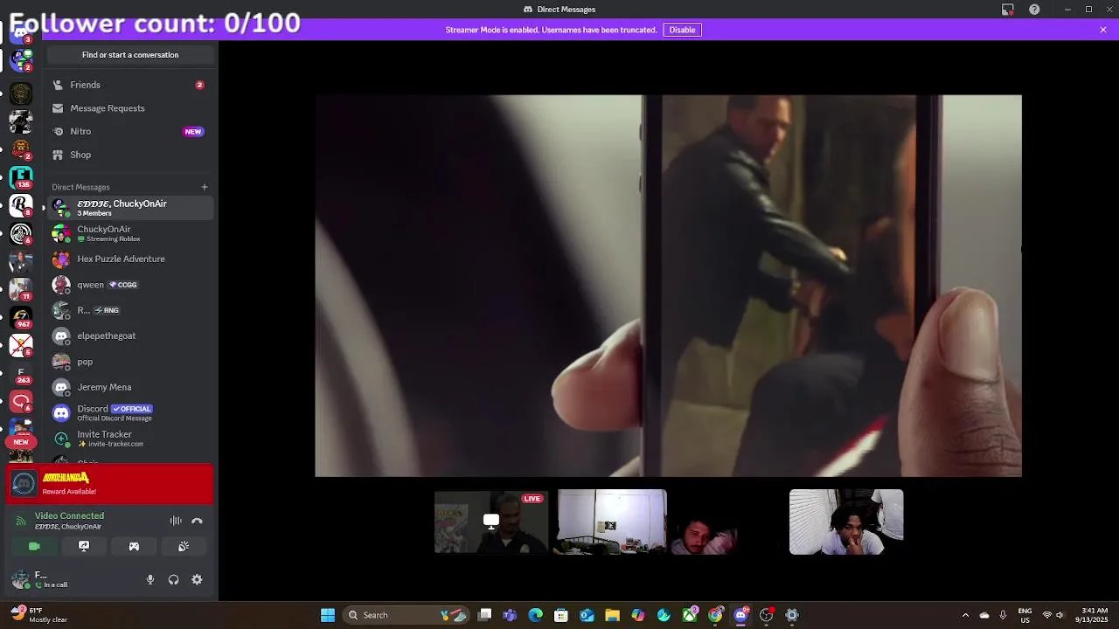Screen dimensions: 1119x629
Task: Open qween direct message
Action: click(x=130, y=285)
